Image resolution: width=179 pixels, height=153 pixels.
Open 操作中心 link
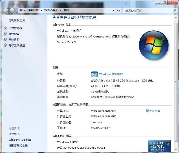(14, 134)
